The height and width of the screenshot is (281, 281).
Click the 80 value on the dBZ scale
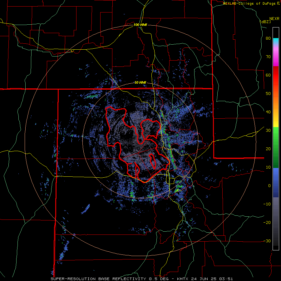268,38
